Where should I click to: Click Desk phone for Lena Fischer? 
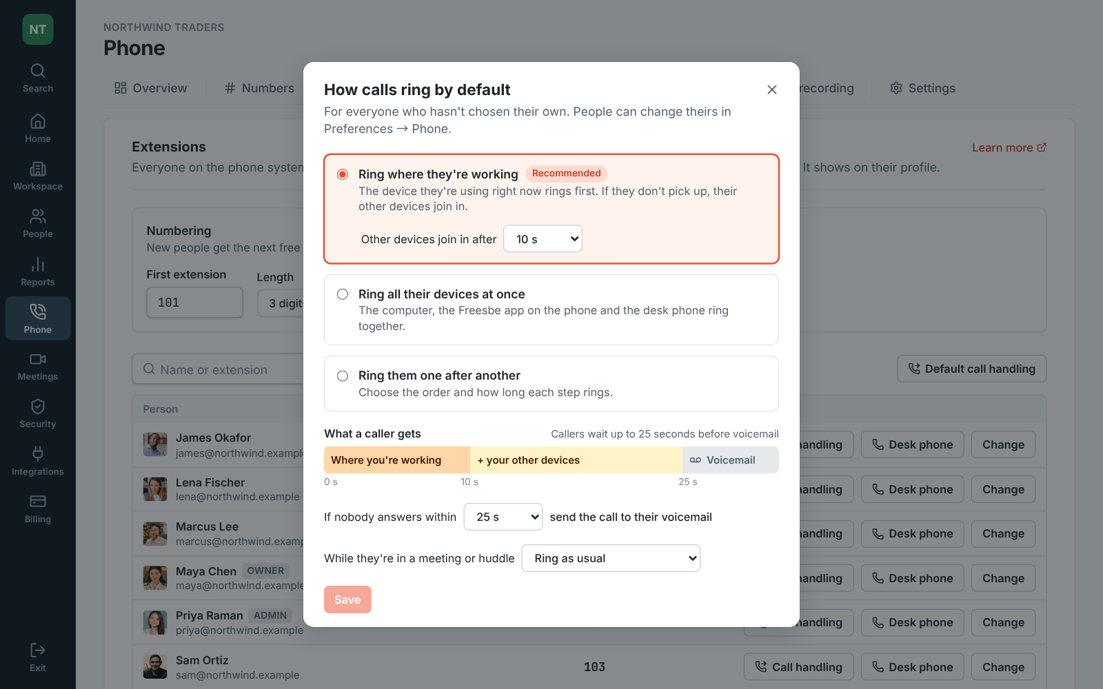click(x=913, y=489)
